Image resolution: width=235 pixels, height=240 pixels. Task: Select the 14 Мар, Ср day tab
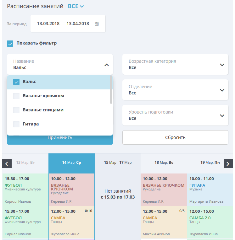(71, 163)
